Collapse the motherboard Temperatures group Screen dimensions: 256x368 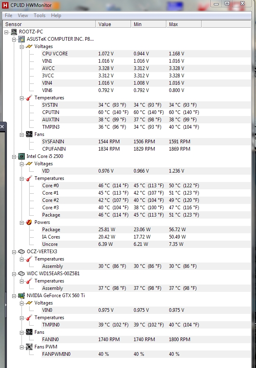coord(22,98)
